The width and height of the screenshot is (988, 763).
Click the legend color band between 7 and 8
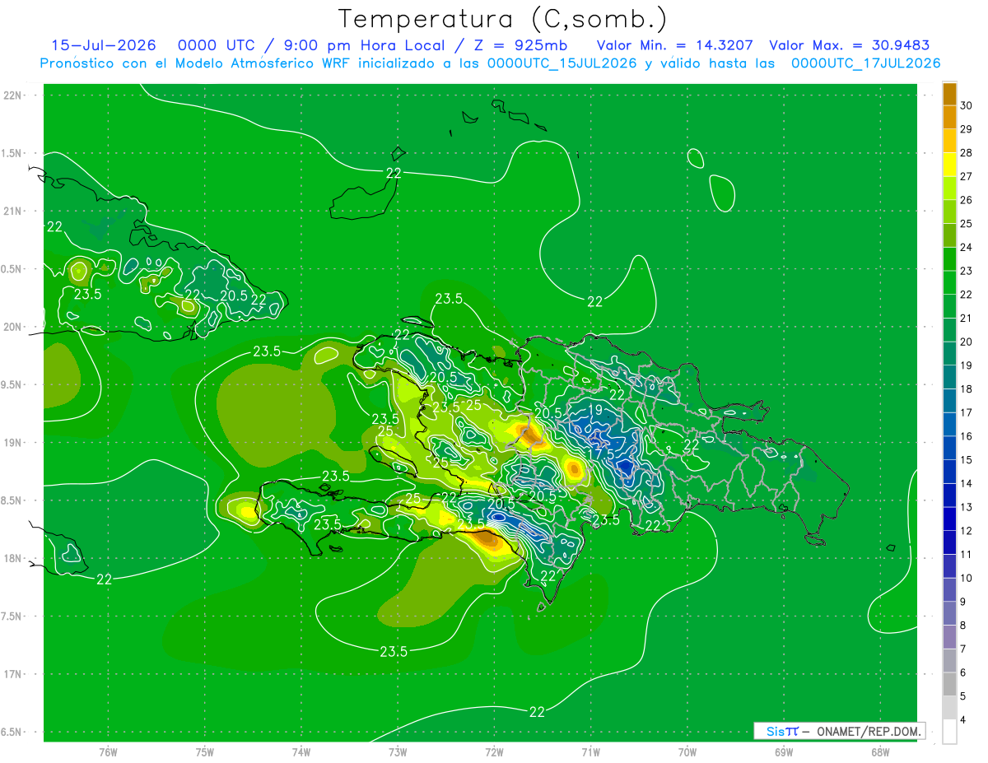pyautogui.click(x=949, y=638)
